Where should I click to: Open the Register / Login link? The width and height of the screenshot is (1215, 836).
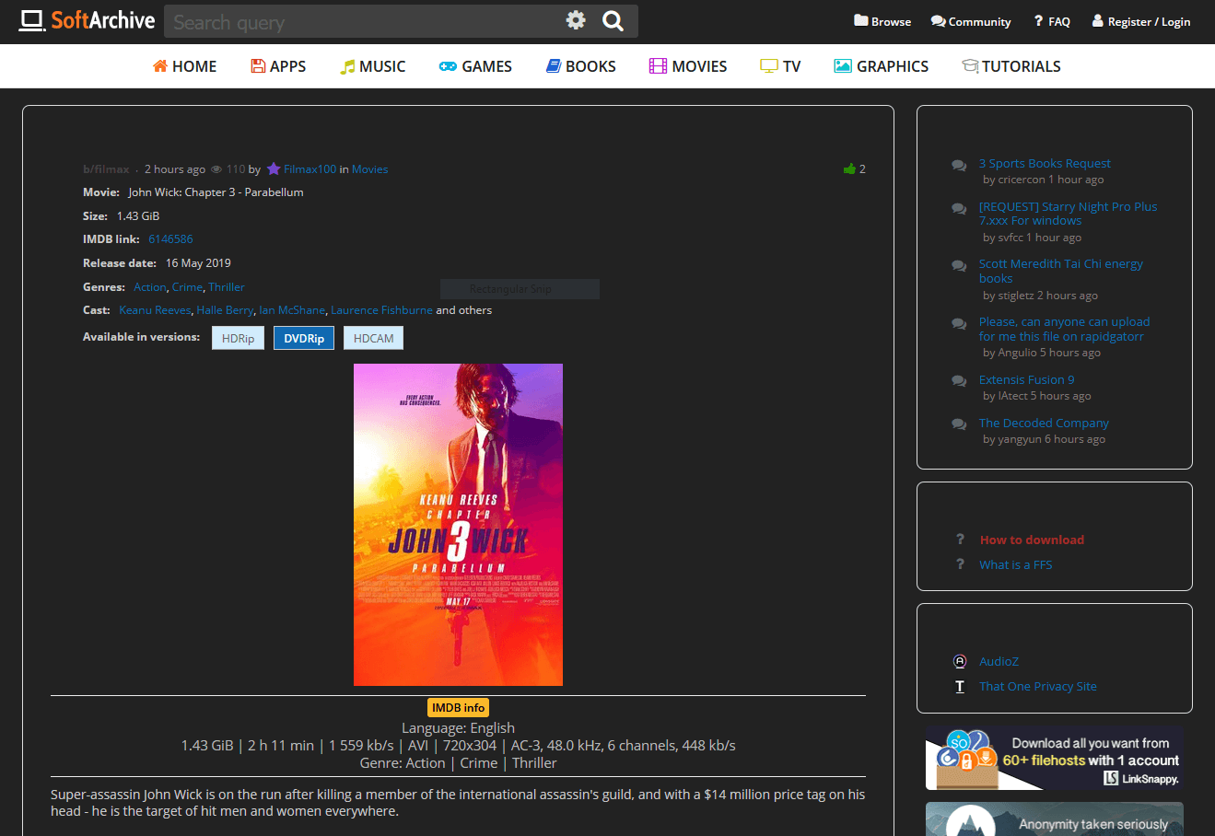point(1141,21)
